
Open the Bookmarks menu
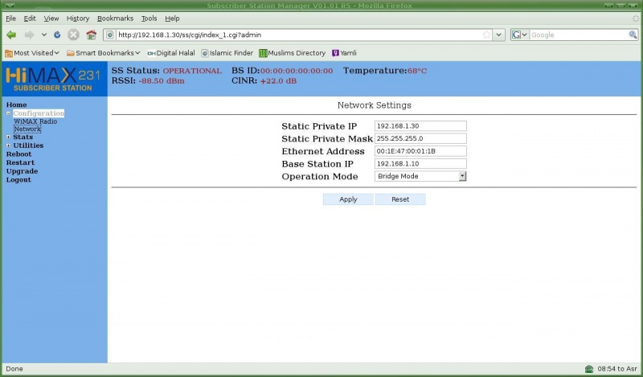pyautogui.click(x=115, y=18)
